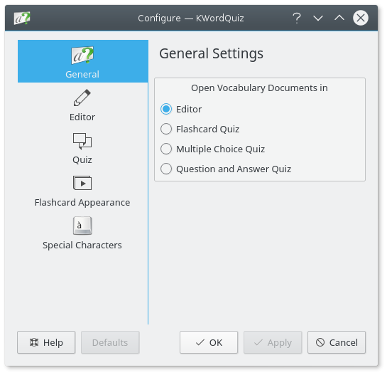
Task: Open the General settings page icon
Action: [x=82, y=55]
